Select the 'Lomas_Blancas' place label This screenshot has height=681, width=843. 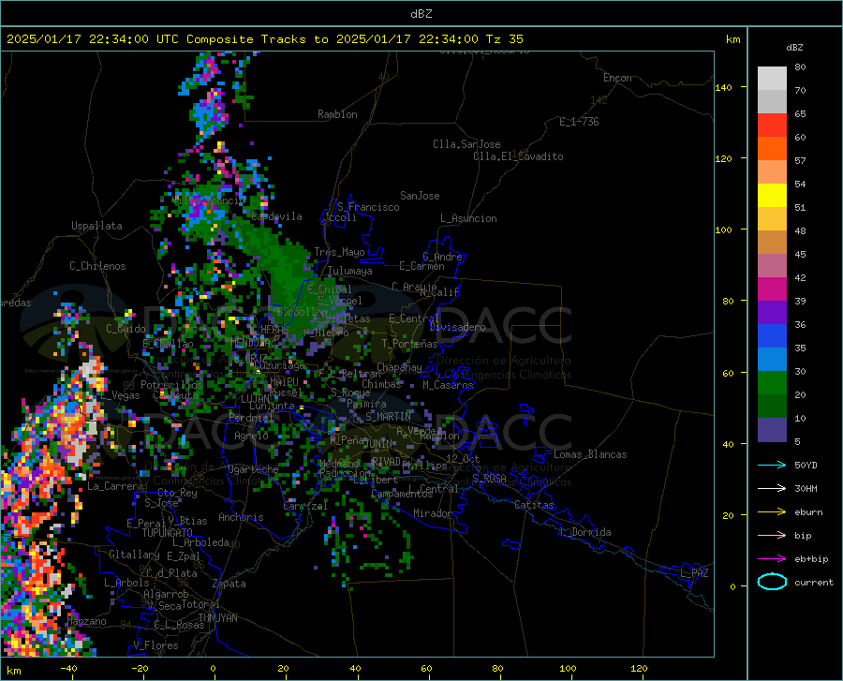click(x=590, y=454)
